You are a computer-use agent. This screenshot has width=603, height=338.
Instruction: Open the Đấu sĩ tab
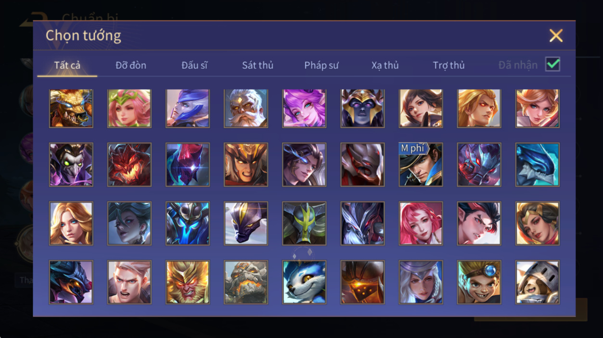(x=194, y=65)
